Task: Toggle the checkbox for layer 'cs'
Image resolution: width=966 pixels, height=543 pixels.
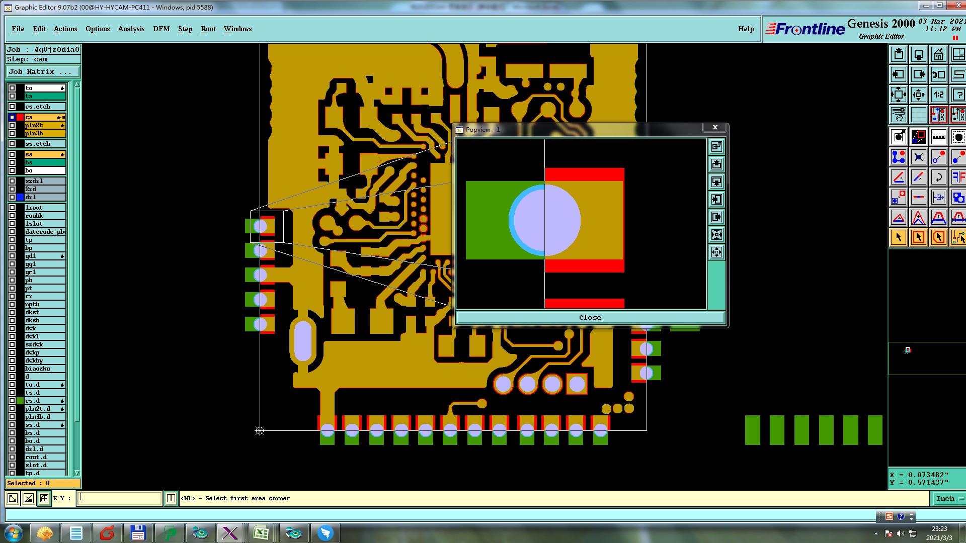Action: pyautogui.click(x=12, y=117)
